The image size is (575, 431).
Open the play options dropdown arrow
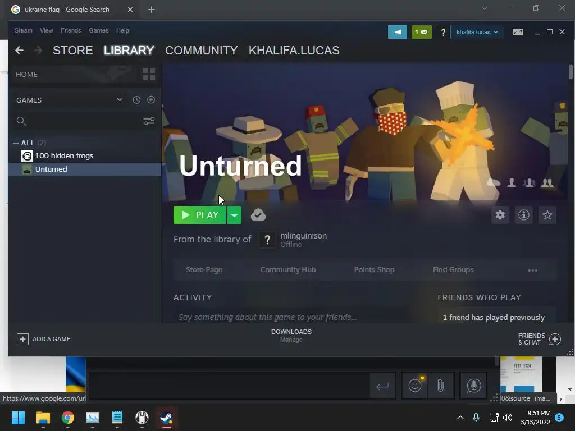[234, 215]
